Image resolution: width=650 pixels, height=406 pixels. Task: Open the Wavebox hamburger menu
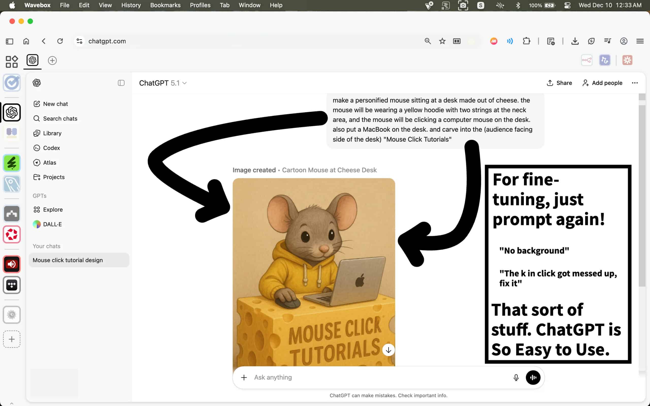[x=640, y=41]
